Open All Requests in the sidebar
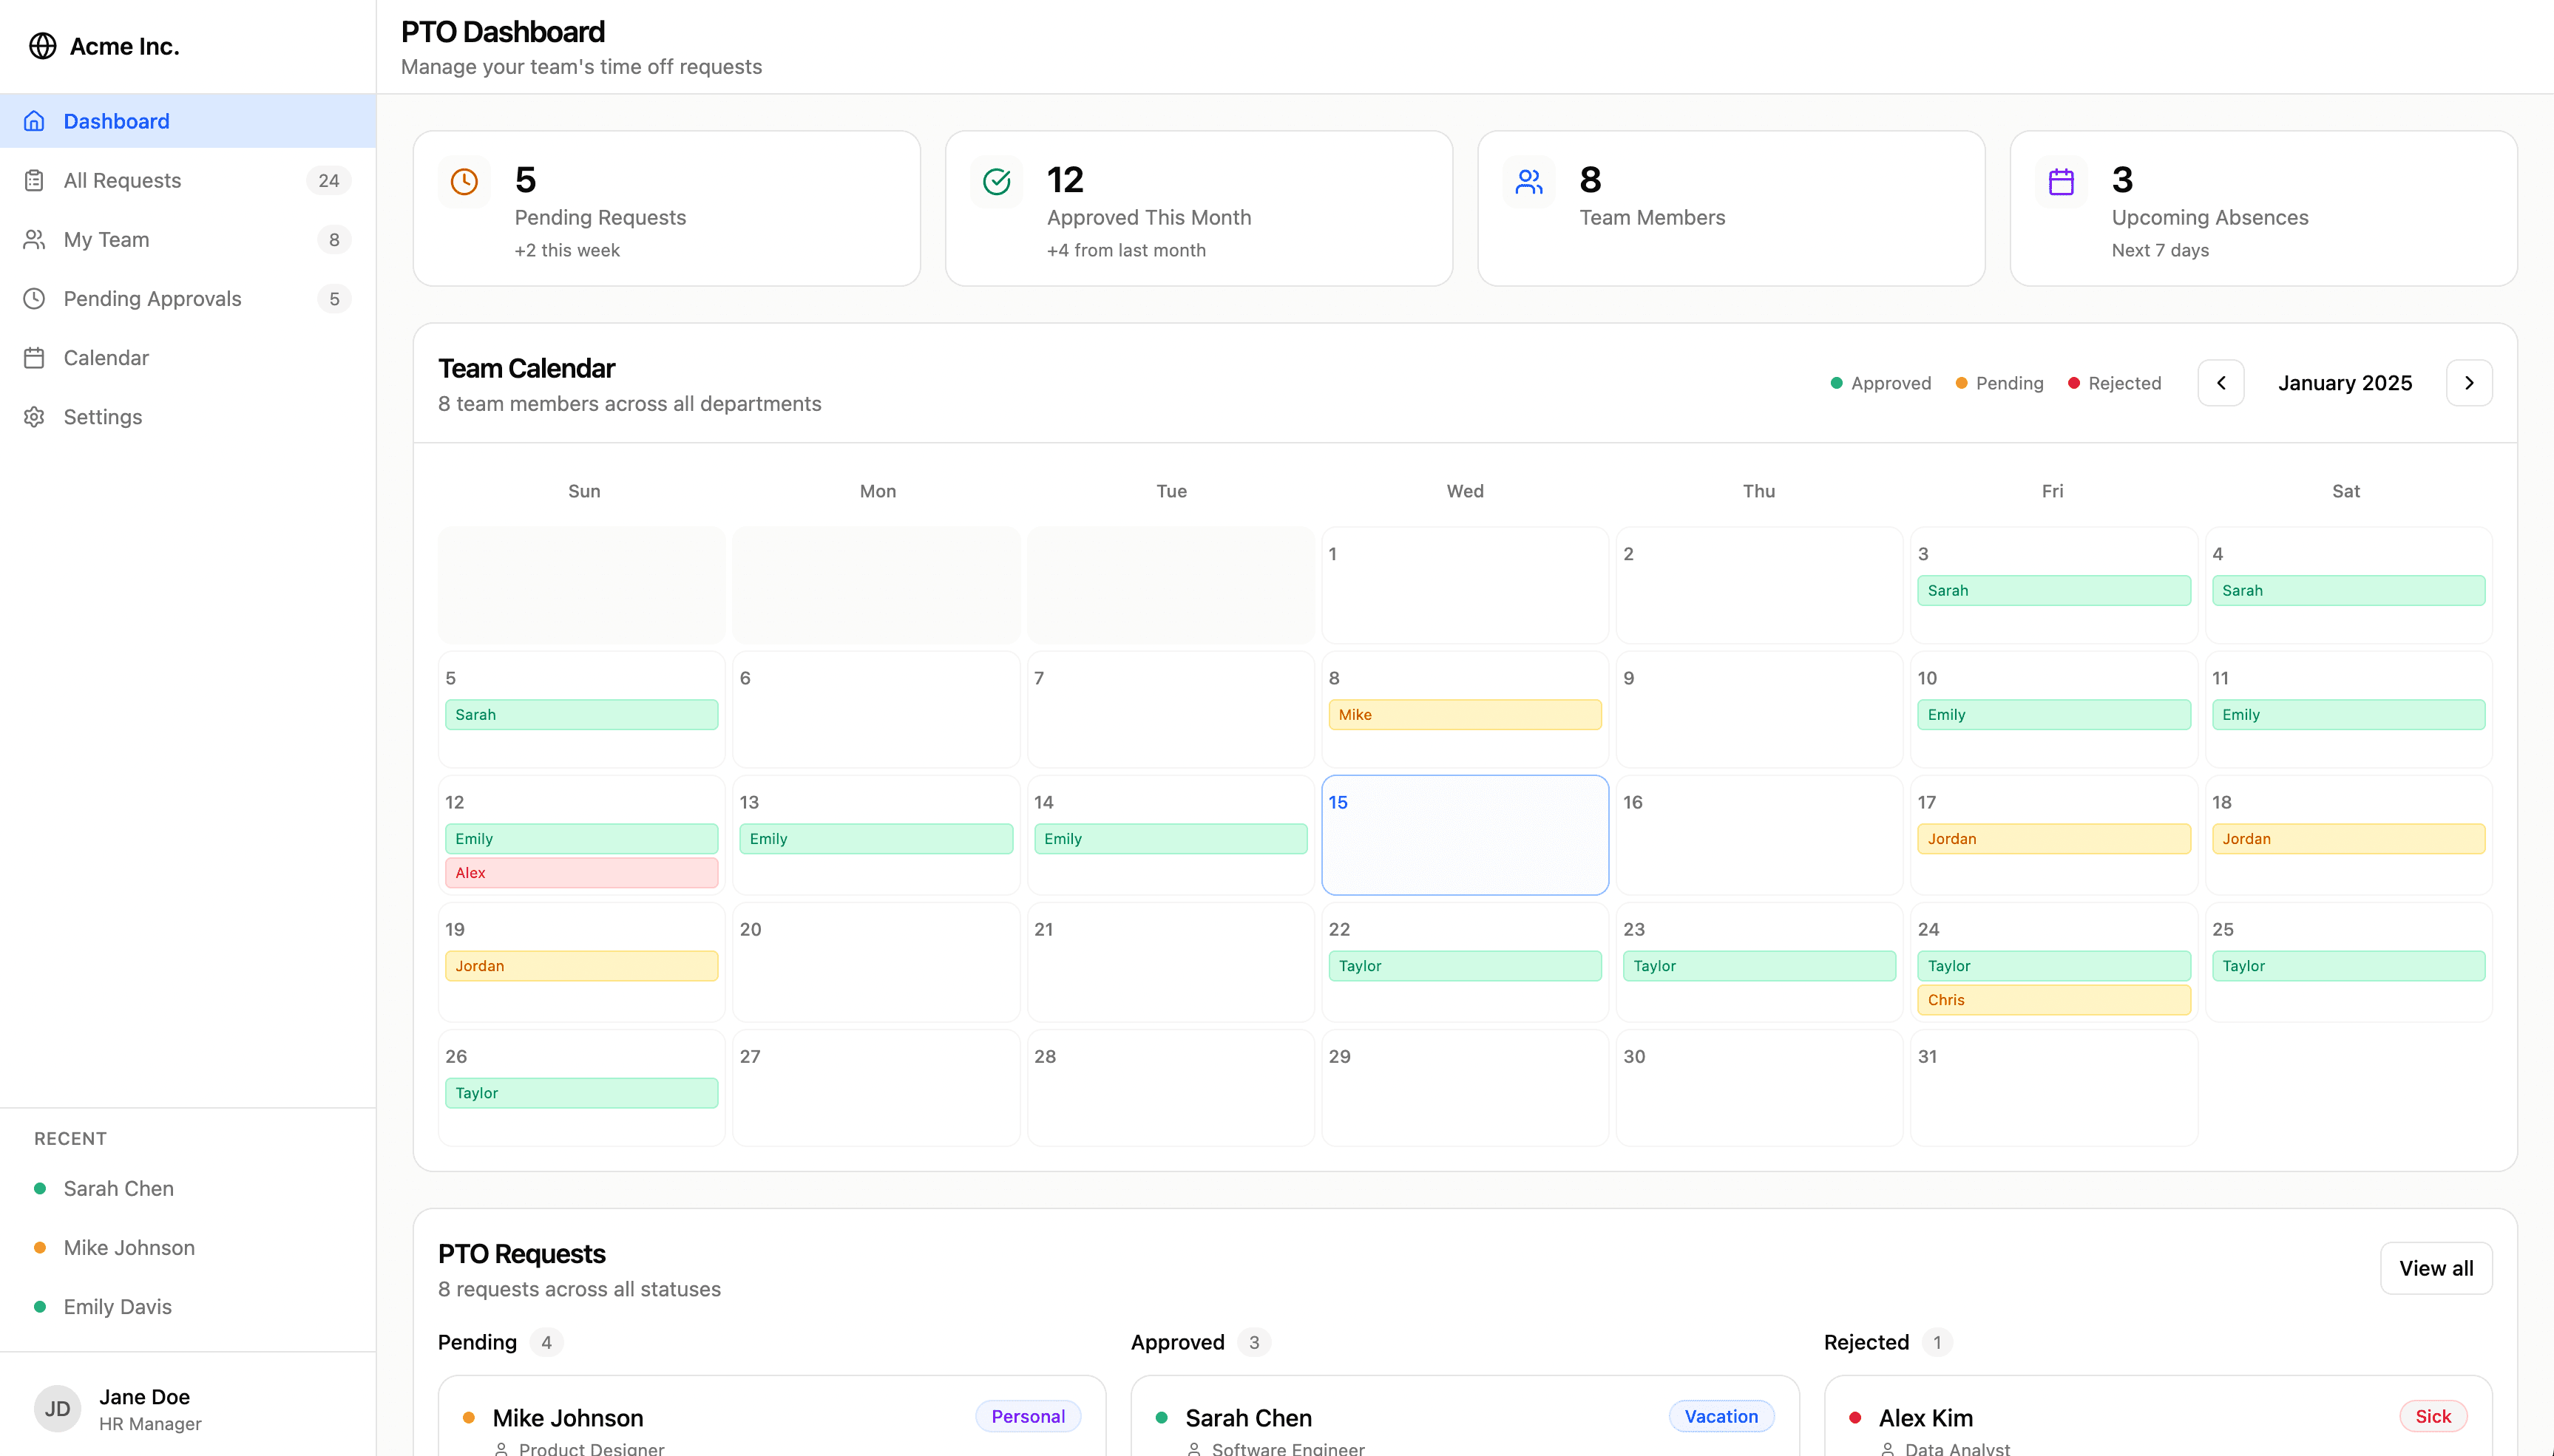This screenshot has width=2554, height=1456. click(x=188, y=180)
